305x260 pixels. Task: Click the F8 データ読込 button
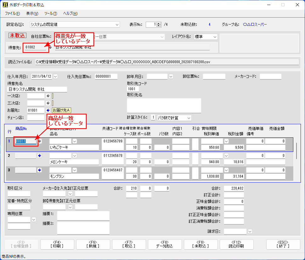[x=165, y=244]
